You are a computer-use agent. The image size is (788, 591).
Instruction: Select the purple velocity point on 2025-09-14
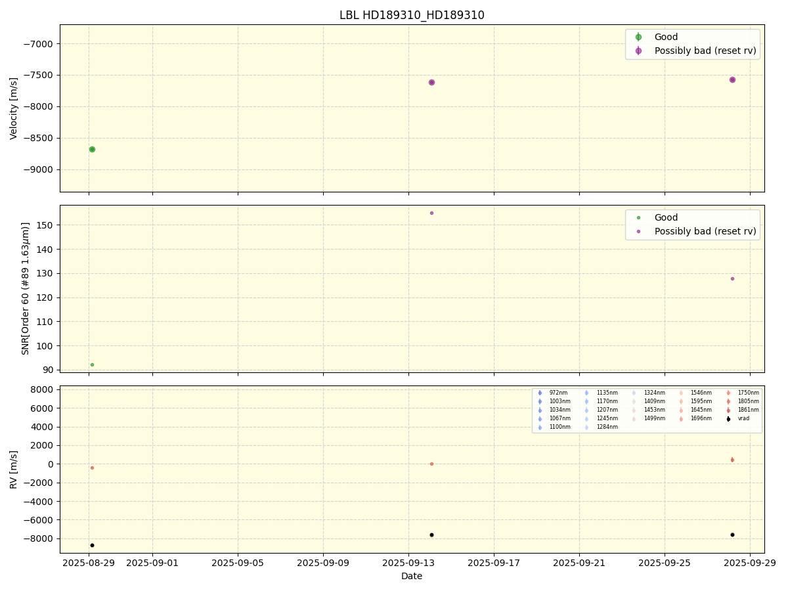pyautogui.click(x=431, y=82)
